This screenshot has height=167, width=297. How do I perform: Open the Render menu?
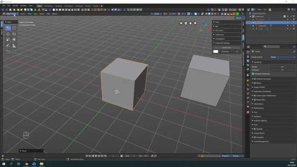[x=15, y=6]
